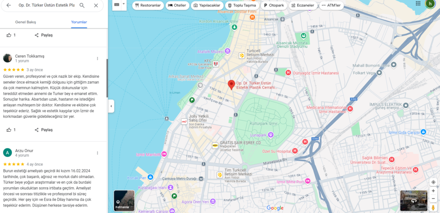The height and width of the screenshot is (213, 440).
Task: Filter map by Otopark
Action: pos(274,5)
